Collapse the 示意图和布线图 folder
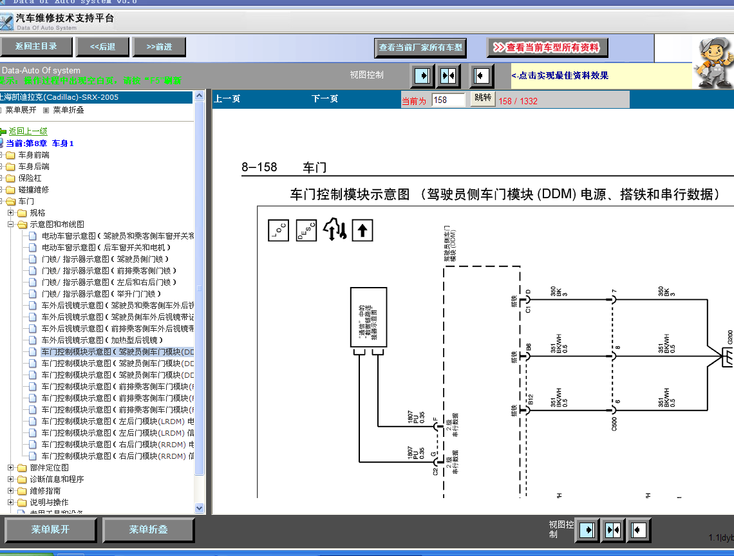The image size is (734, 556). pos(11,225)
